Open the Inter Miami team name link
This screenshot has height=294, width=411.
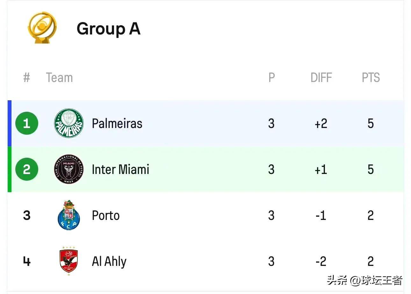pyautogui.click(x=120, y=170)
